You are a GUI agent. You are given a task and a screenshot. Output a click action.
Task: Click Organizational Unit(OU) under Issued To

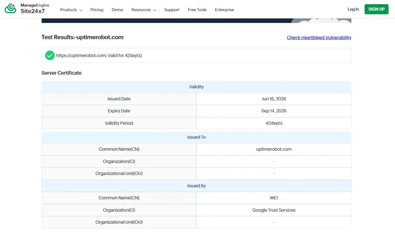[119, 173]
